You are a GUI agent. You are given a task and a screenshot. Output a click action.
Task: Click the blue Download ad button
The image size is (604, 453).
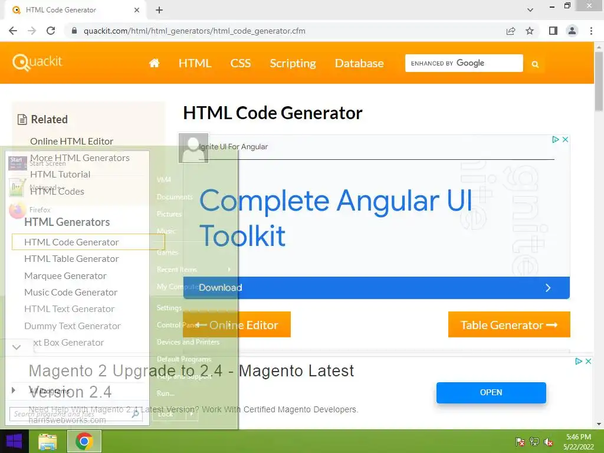coord(376,288)
